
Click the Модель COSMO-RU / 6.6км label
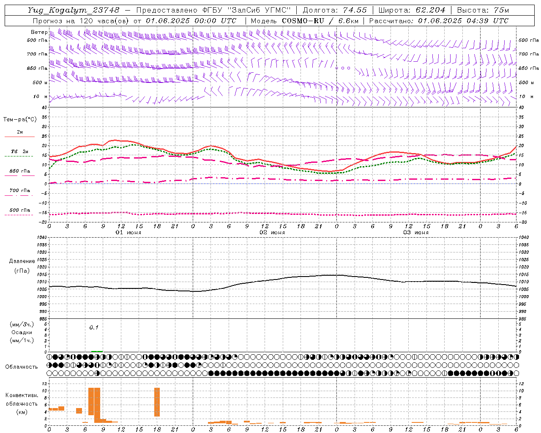click(x=305, y=21)
